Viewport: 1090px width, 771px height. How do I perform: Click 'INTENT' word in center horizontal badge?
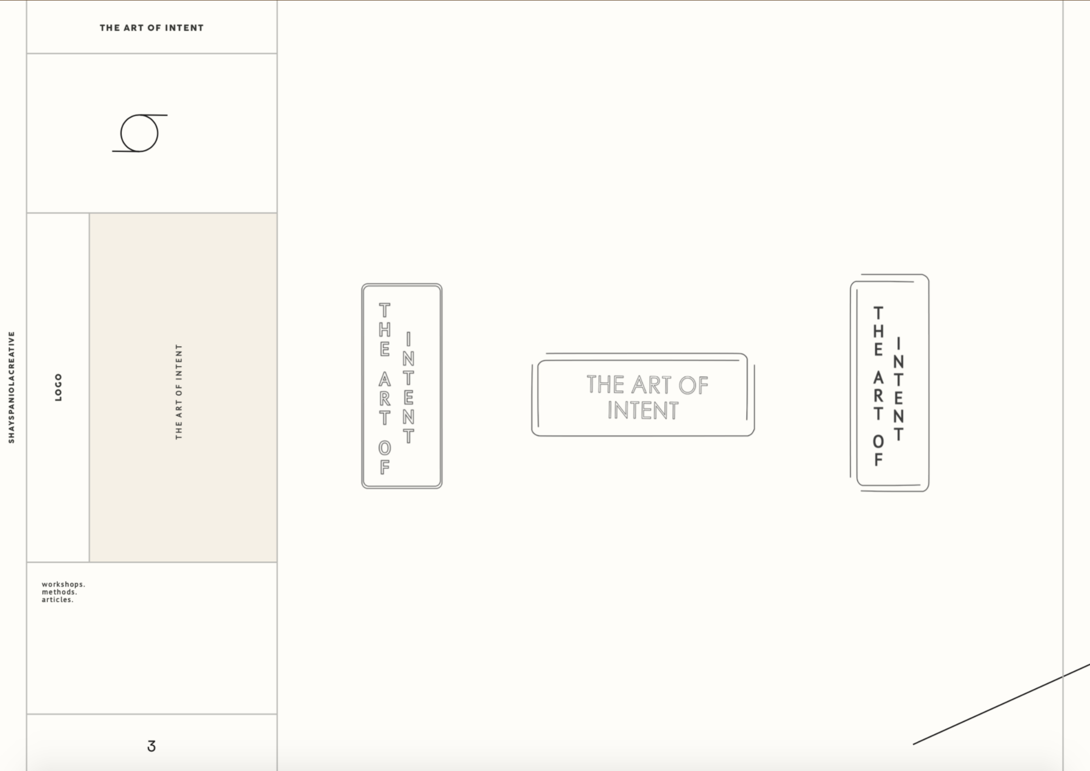click(643, 411)
